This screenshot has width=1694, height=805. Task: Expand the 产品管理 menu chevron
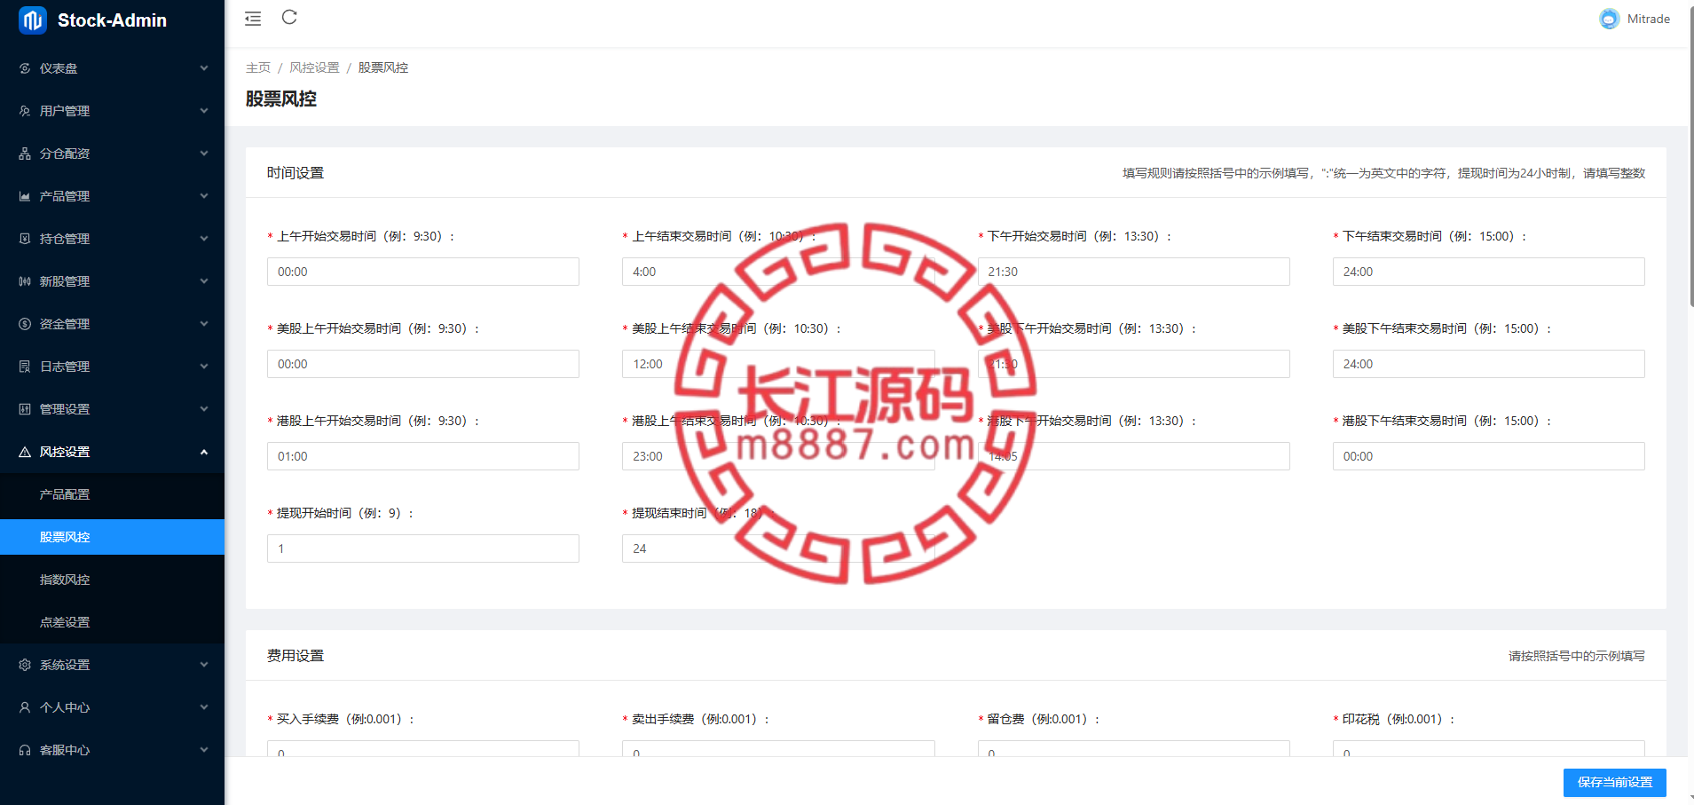point(204,196)
